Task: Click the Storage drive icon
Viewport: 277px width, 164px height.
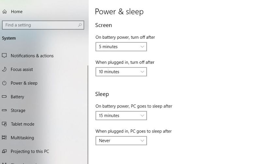Action: 4,110
